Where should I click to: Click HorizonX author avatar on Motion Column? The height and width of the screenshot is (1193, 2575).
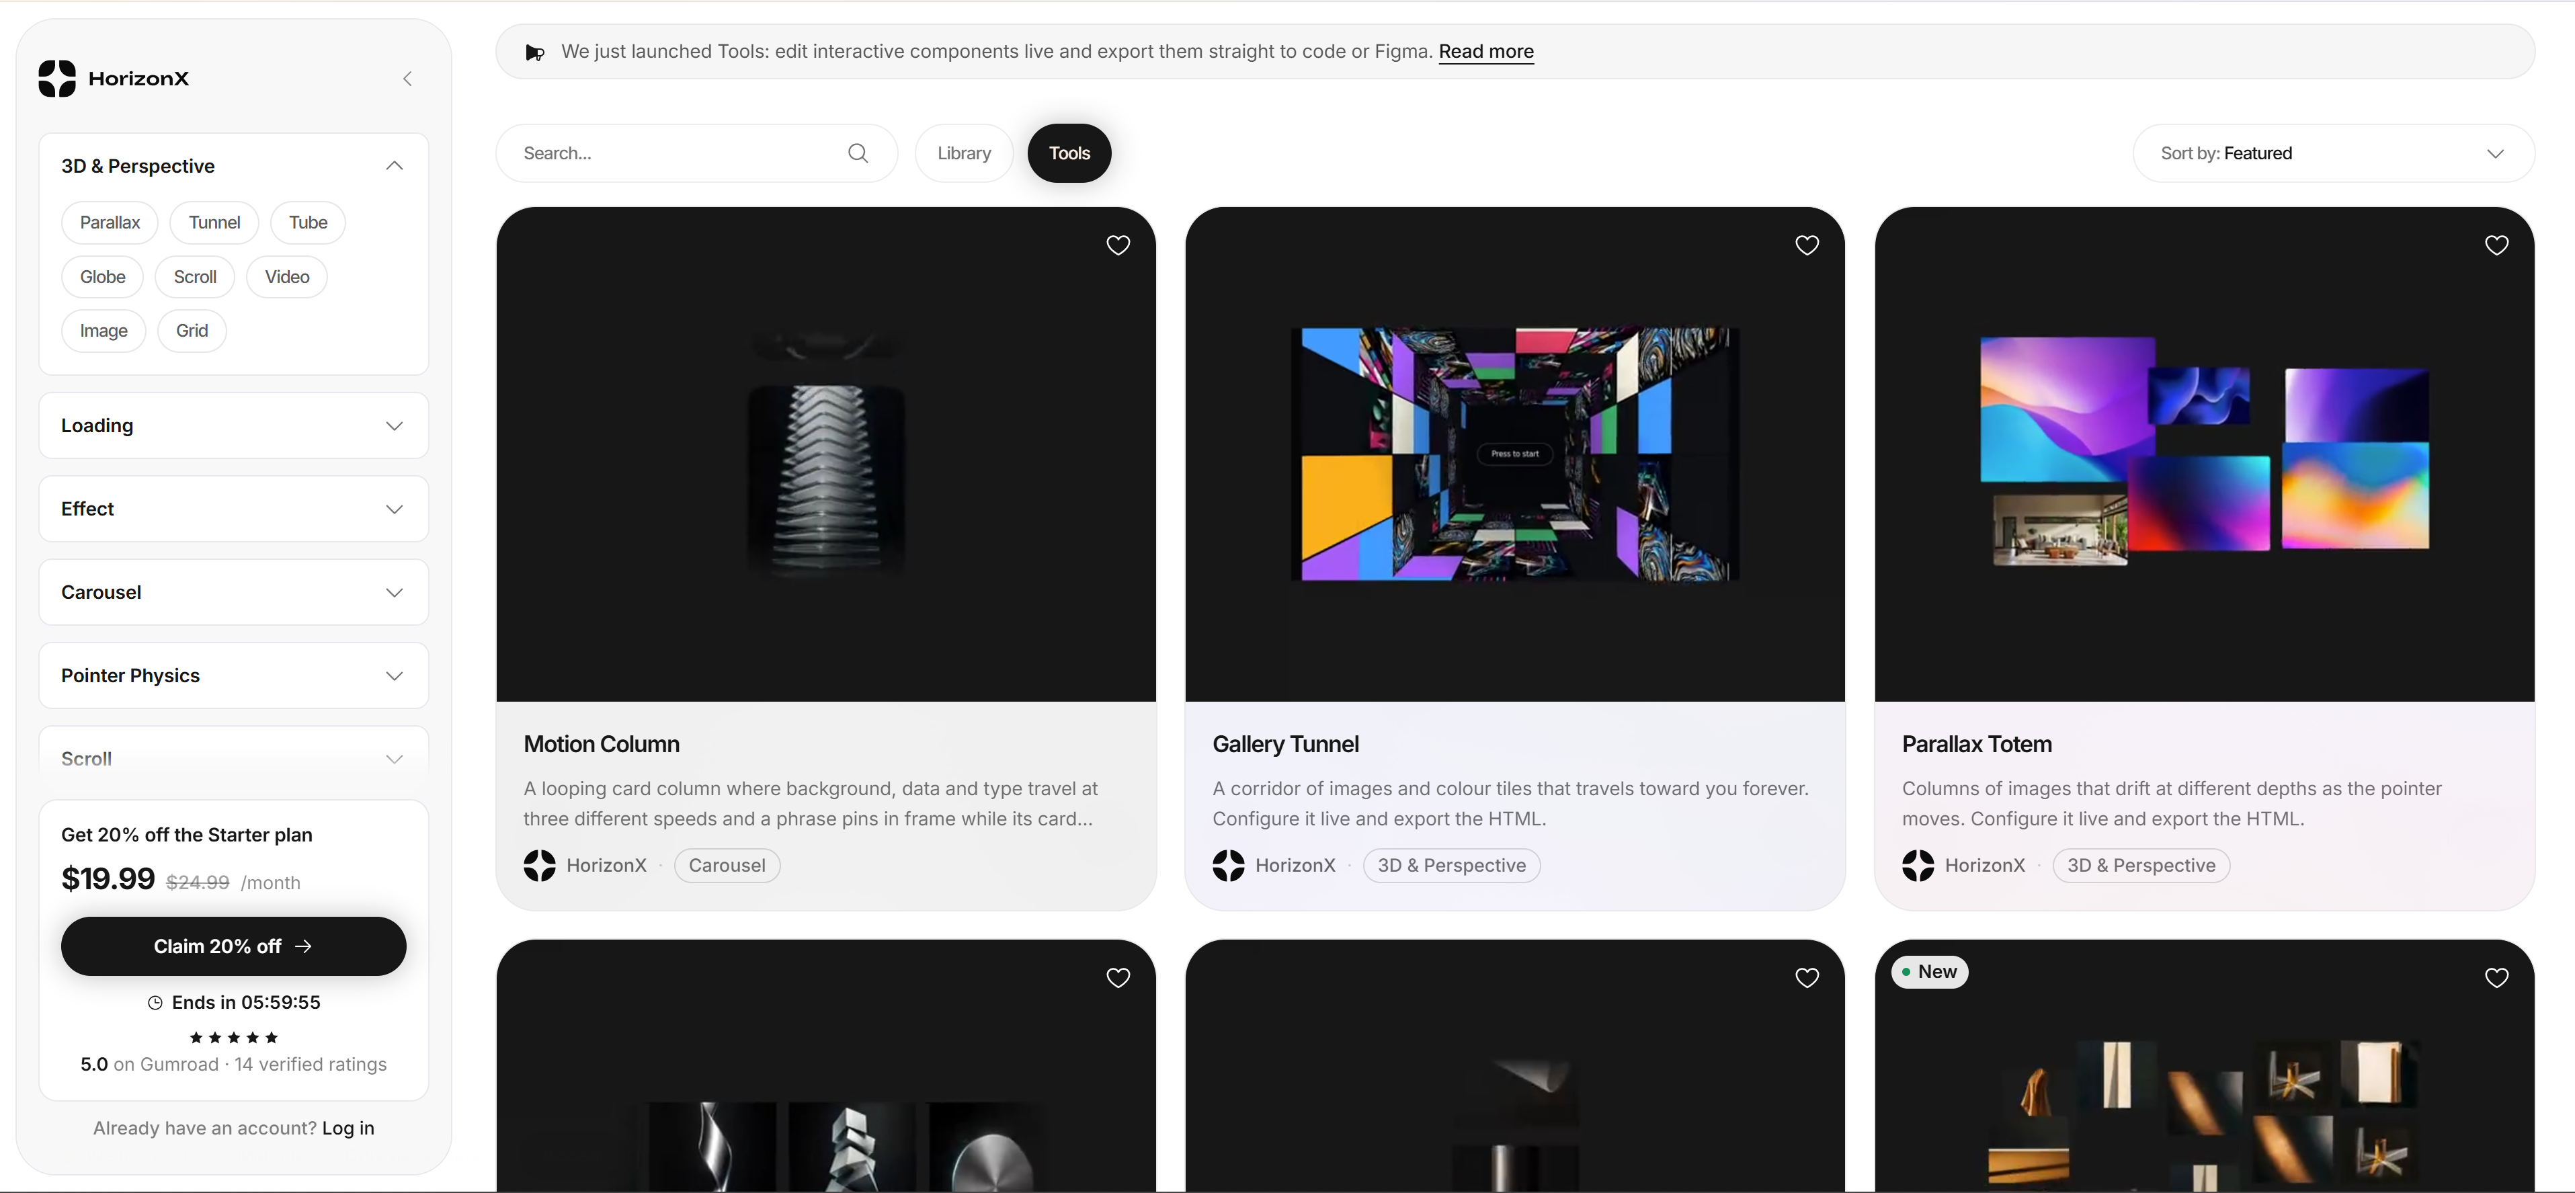tap(540, 865)
